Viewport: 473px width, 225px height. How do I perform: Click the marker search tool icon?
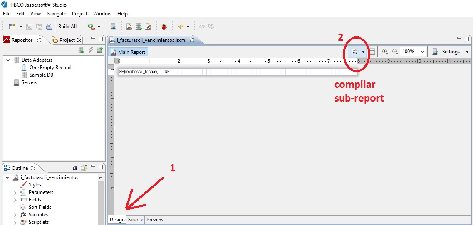point(180,27)
